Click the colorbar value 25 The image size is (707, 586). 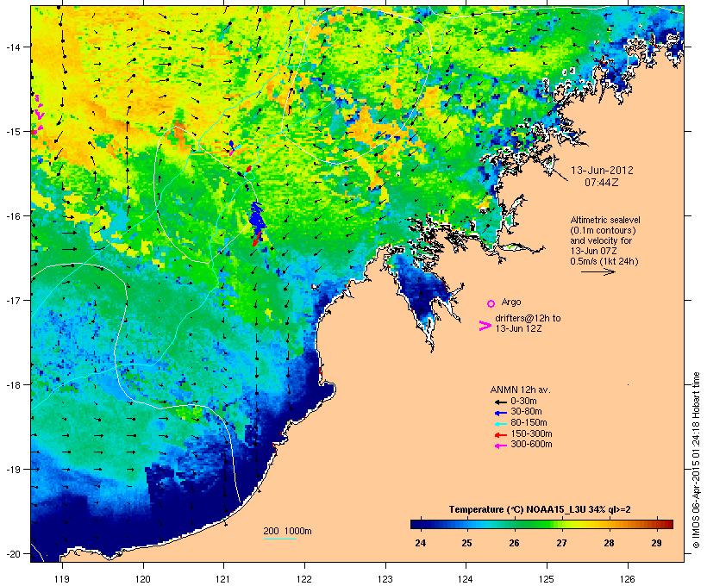coord(466,543)
